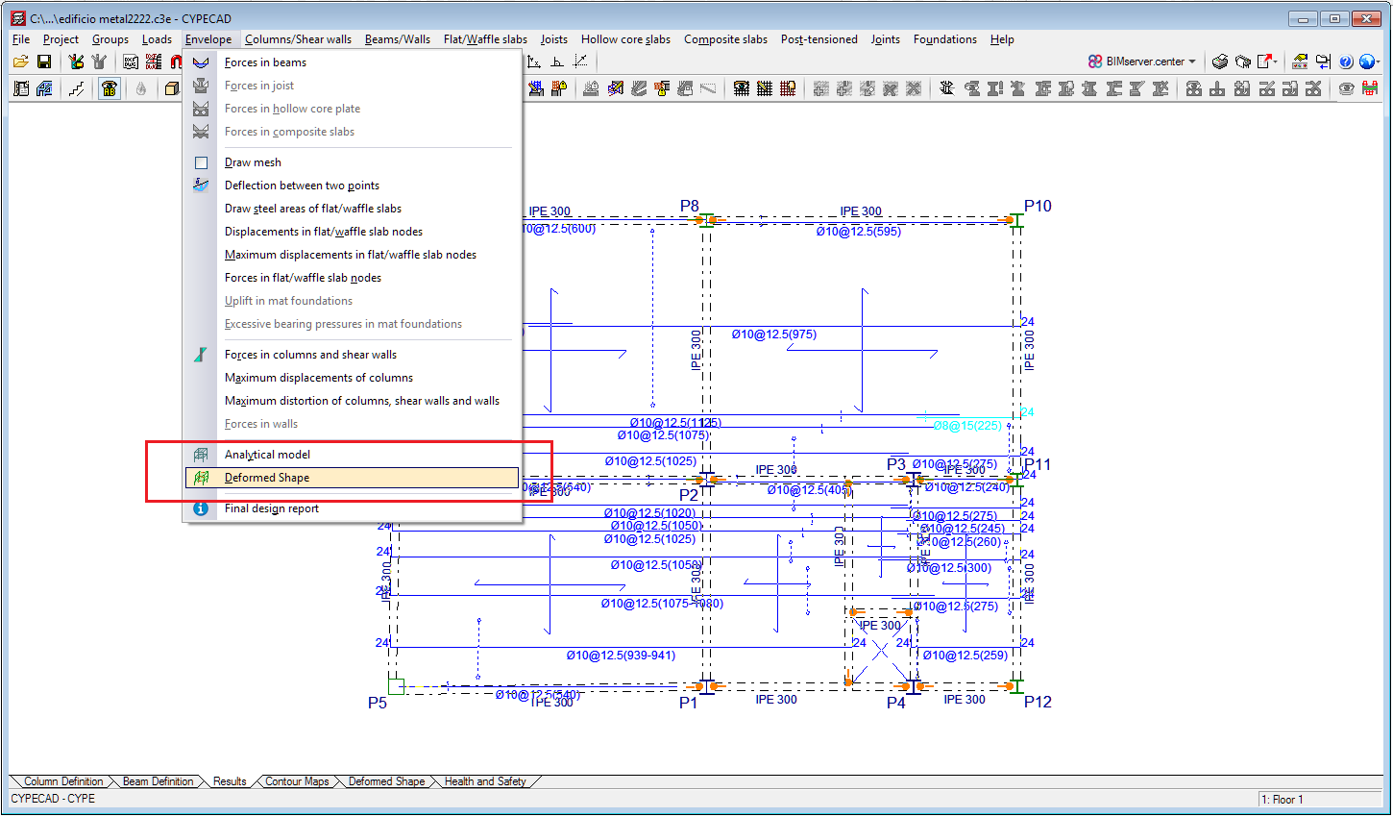Open help with the blue question mark icon
Viewport: 1393px width, 817px height.
click(x=1346, y=62)
